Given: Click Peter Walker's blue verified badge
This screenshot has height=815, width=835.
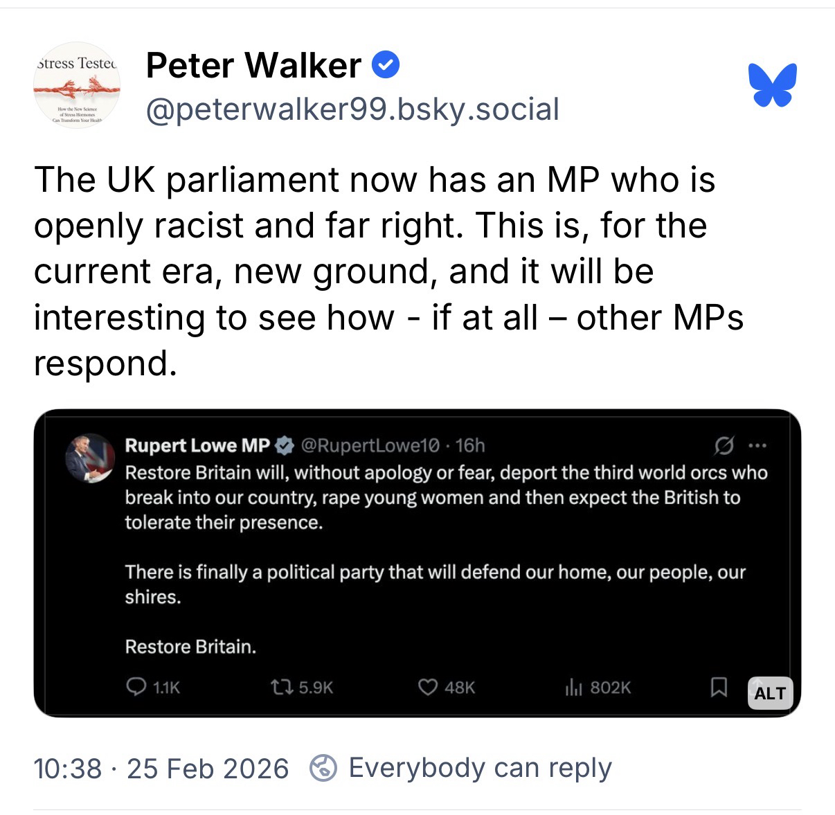Looking at the screenshot, I should coord(386,66).
